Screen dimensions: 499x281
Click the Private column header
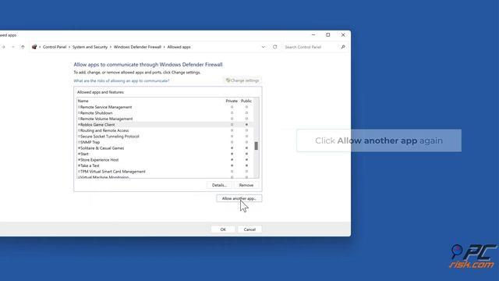232,101
